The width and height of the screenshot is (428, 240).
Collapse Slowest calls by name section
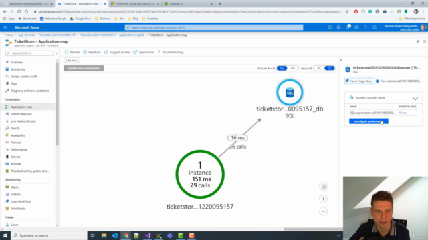point(415,98)
